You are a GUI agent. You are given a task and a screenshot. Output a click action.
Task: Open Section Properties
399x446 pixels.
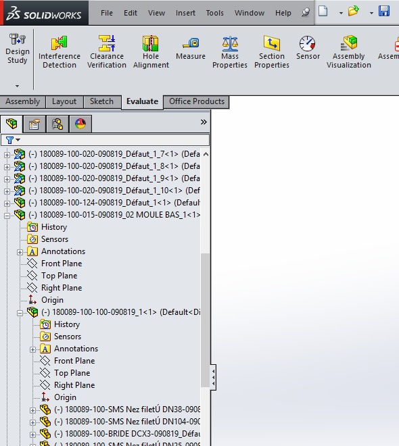271,52
